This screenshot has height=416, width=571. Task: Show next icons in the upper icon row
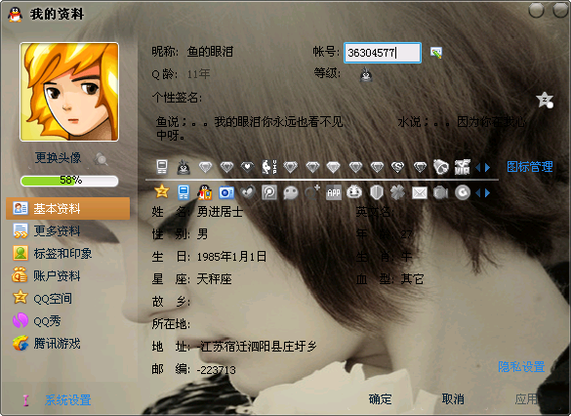[x=488, y=168]
